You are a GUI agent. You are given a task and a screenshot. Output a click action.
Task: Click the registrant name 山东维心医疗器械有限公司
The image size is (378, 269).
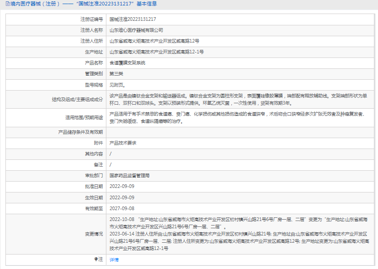click(x=136, y=30)
